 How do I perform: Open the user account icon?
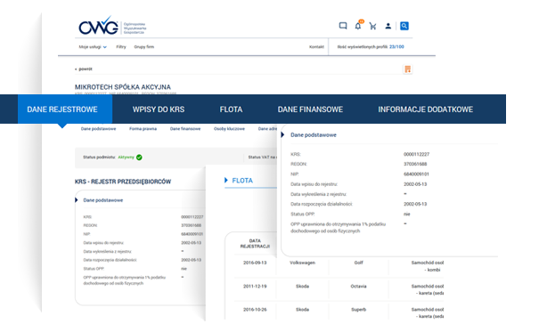coord(388,26)
